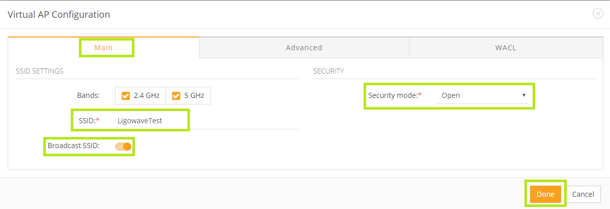Image resolution: width=610 pixels, height=209 pixels.
Task: Close the Virtual AP Configuration dialog
Action: click(x=598, y=14)
